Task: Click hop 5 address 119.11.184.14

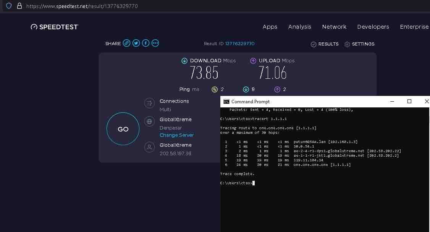Action: coord(308,160)
